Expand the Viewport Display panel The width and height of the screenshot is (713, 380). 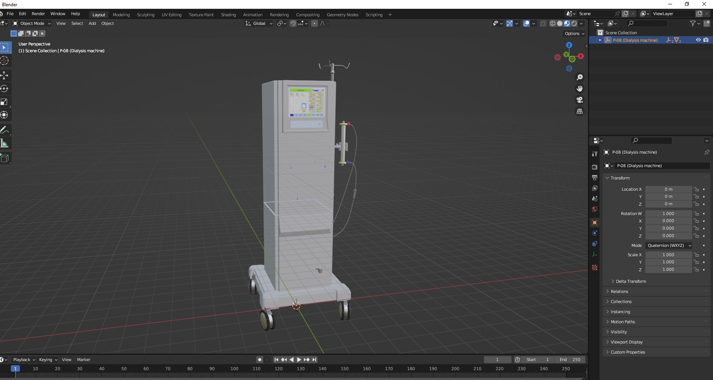626,342
